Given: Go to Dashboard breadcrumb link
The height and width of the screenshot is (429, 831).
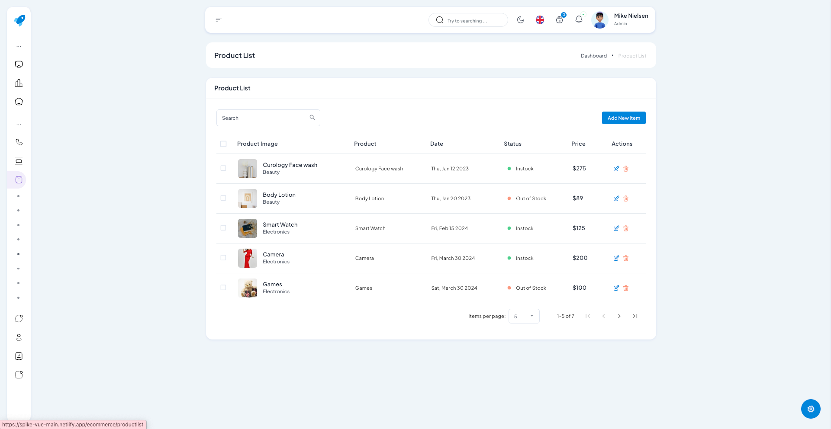Looking at the screenshot, I should (x=593, y=56).
